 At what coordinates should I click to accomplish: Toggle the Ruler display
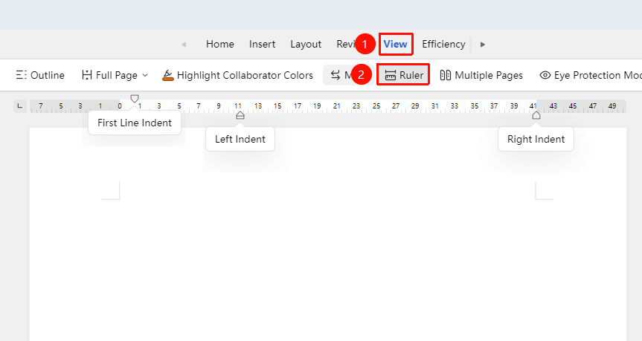(x=404, y=75)
